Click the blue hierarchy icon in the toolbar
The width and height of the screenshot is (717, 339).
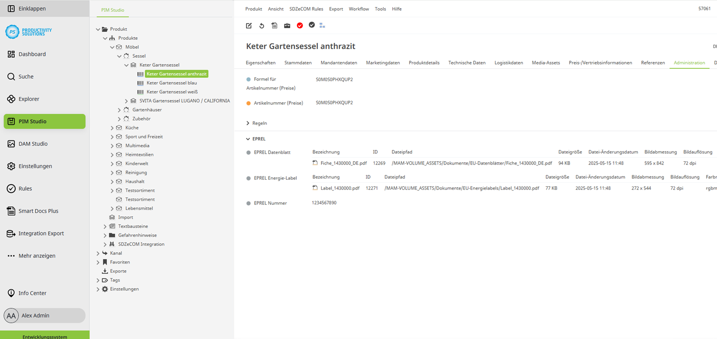(x=322, y=26)
